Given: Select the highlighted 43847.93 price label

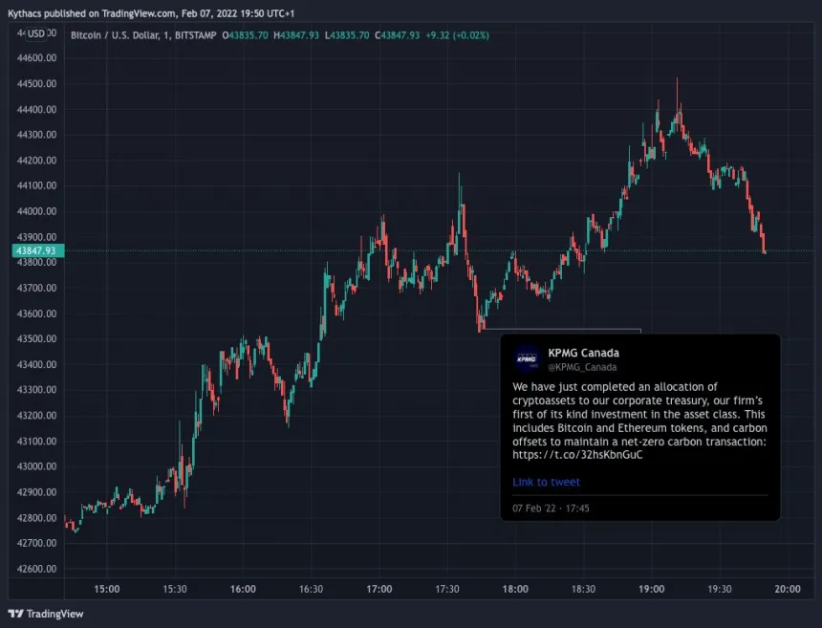Looking at the screenshot, I should tap(36, 249).
